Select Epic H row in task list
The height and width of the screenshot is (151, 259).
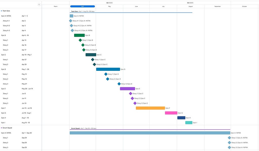click(21, 118)
